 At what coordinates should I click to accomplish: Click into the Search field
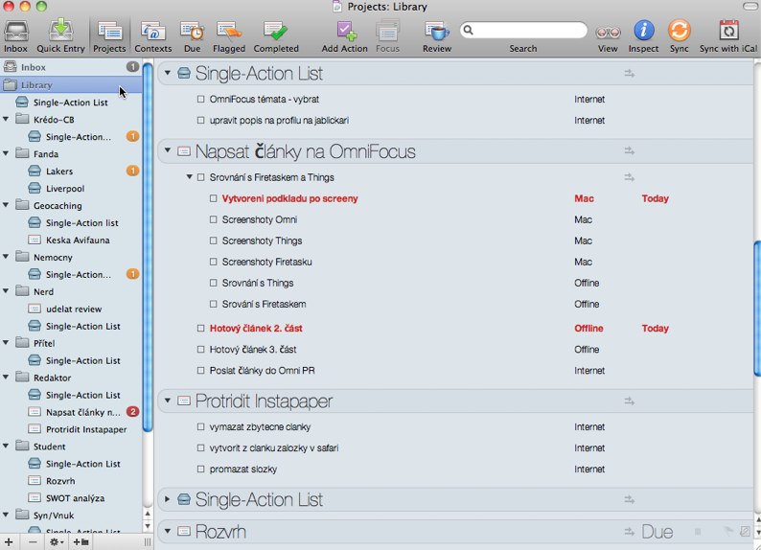point(523,30)
